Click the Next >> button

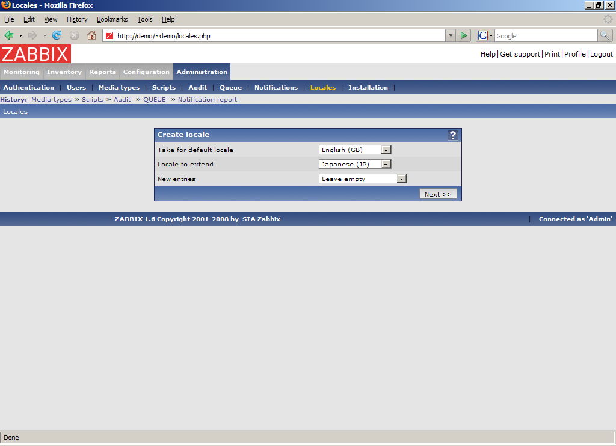click(438, 194)
